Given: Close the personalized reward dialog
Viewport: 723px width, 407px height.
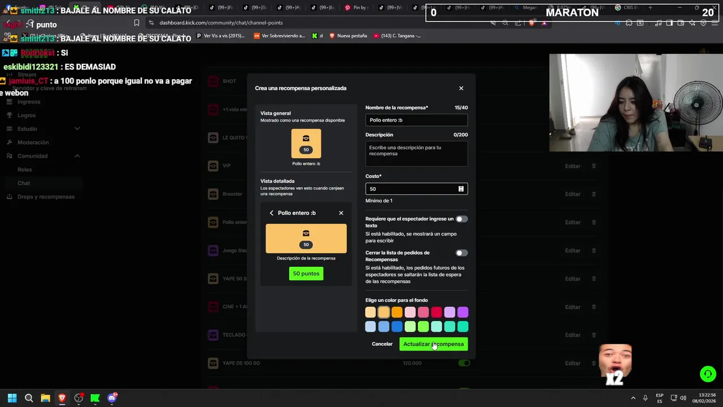Looking at the screenshot, I should point(461,88).
